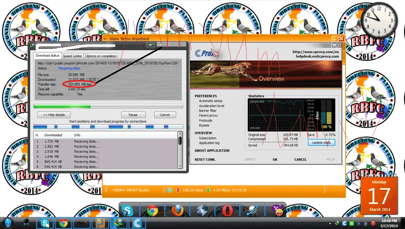The height and width of the screenshot is (229, 405).
Task: Click the connections list vertical scrollbar
Action: click(x=180, y=150)
